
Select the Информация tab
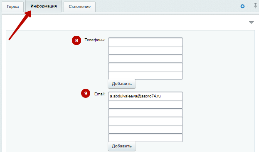coord(44,6)
